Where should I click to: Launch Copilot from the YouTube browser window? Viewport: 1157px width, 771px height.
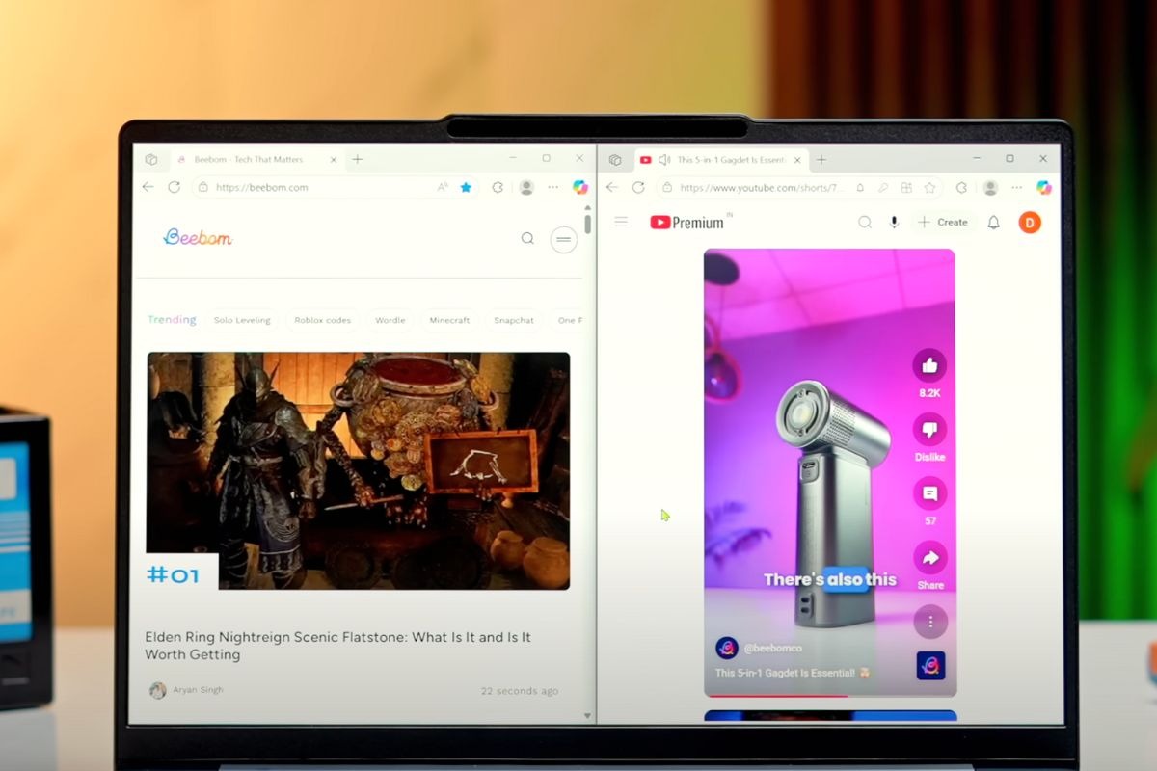point(1044,187)
